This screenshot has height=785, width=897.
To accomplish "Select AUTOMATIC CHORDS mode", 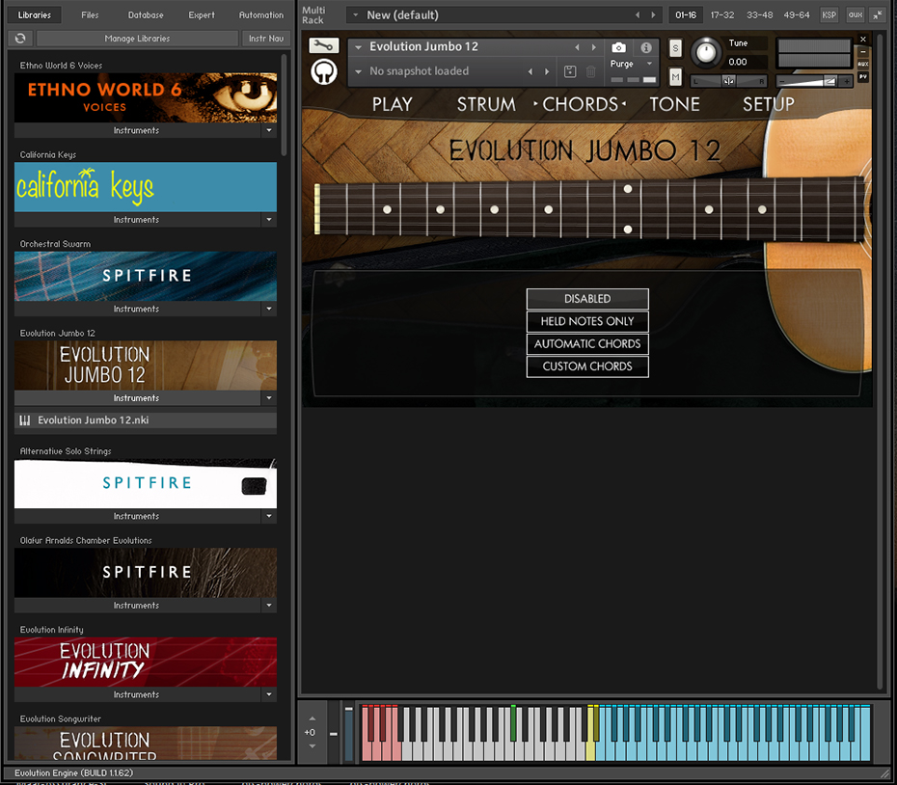I will tap(587, 344).
